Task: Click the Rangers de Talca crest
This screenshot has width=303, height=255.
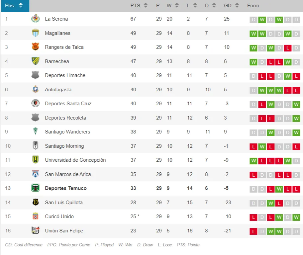Action: (x=35, y=47)
